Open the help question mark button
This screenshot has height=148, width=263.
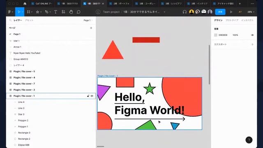click(249, 140)
